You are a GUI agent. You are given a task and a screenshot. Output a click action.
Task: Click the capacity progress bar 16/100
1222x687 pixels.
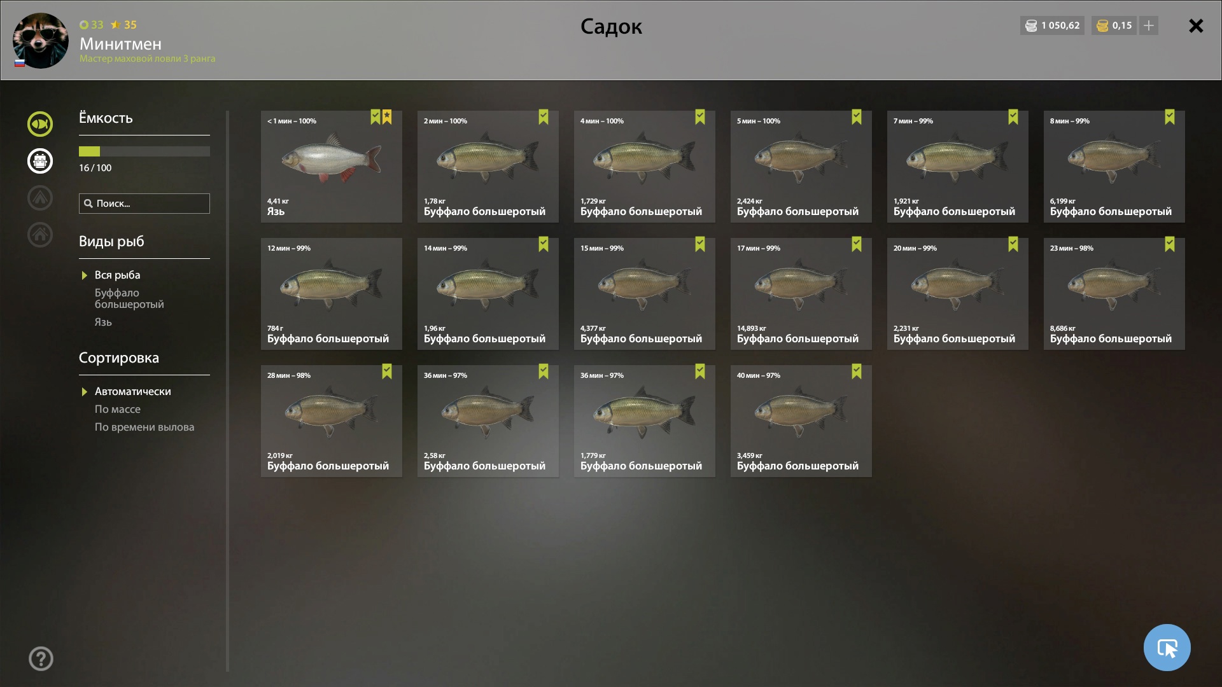coord(144,151)
